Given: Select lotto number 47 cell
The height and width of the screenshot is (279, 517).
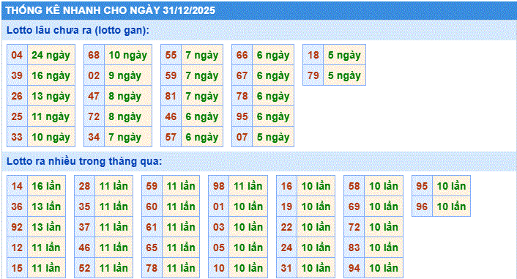Looking at the screenshot, I should [x=94, y=96].
